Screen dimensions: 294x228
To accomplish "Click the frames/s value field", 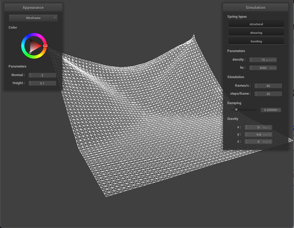I will click(268, 86).
